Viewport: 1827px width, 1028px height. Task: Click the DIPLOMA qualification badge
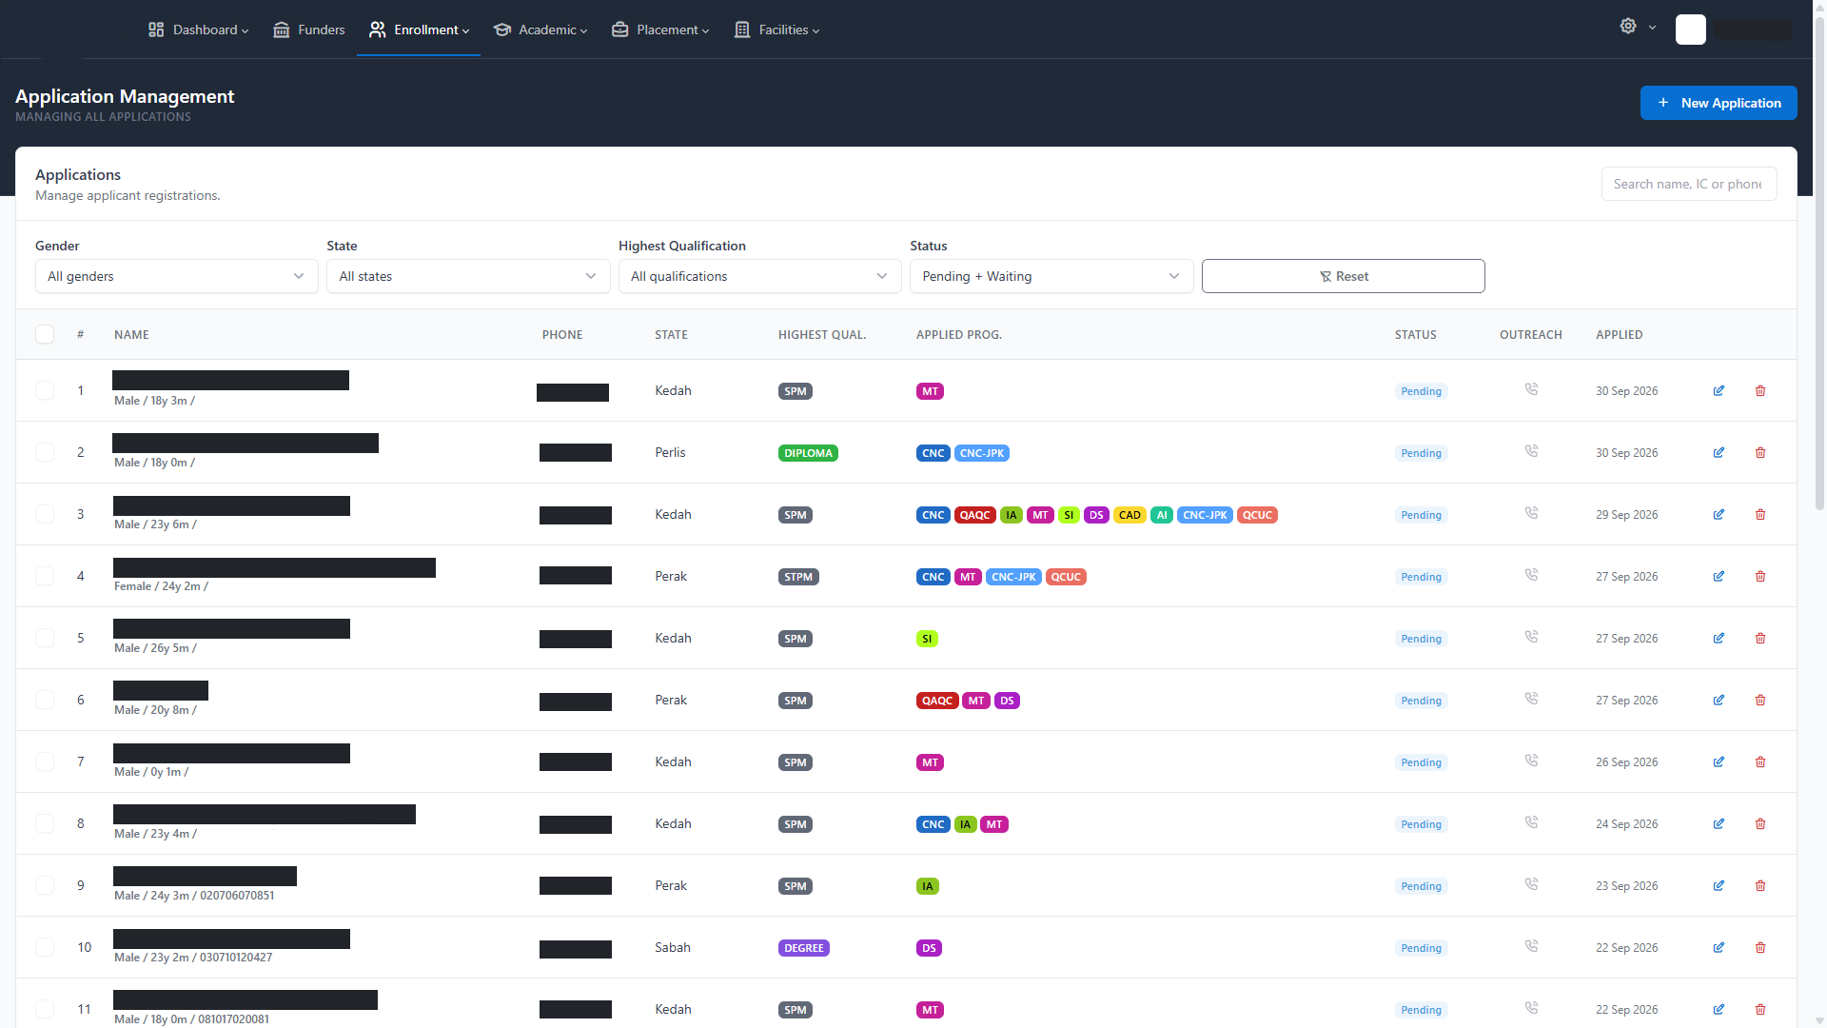[808, 453]
